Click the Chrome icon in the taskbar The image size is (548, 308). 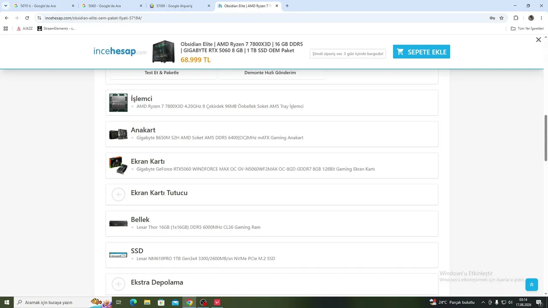click(x=189, y=302)
